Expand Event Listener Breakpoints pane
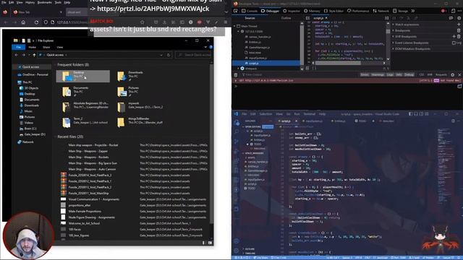 pos(393,43)
